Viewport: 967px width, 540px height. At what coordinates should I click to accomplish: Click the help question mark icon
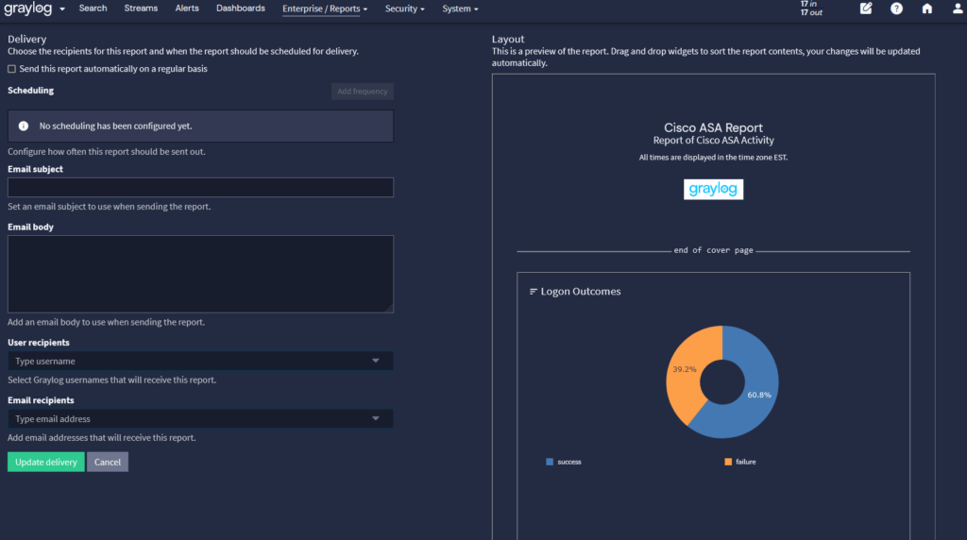(x=896, y=8)
